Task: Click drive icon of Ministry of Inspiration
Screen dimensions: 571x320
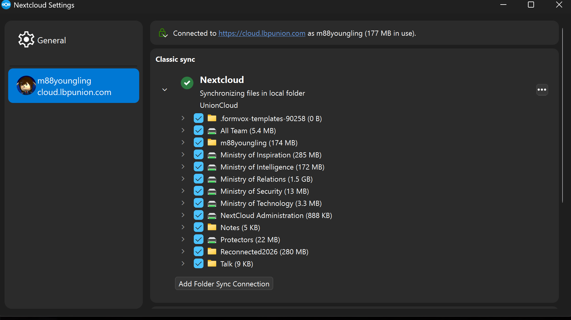Action: click(x=212, y=155)
